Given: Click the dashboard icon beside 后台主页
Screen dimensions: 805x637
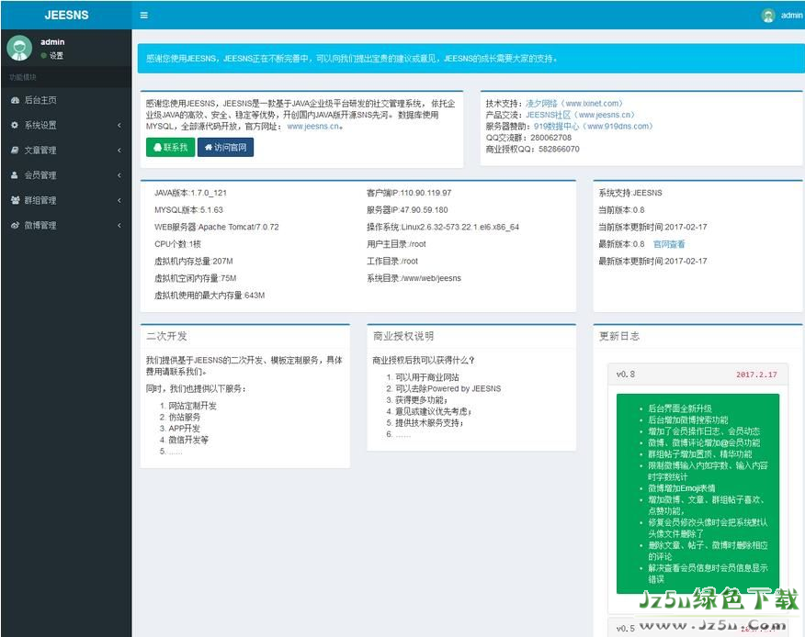Looking at the screenshot, I should pos(15,100).
